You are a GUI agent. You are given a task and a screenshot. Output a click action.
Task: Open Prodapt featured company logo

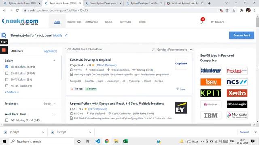(x=237, y=71)
